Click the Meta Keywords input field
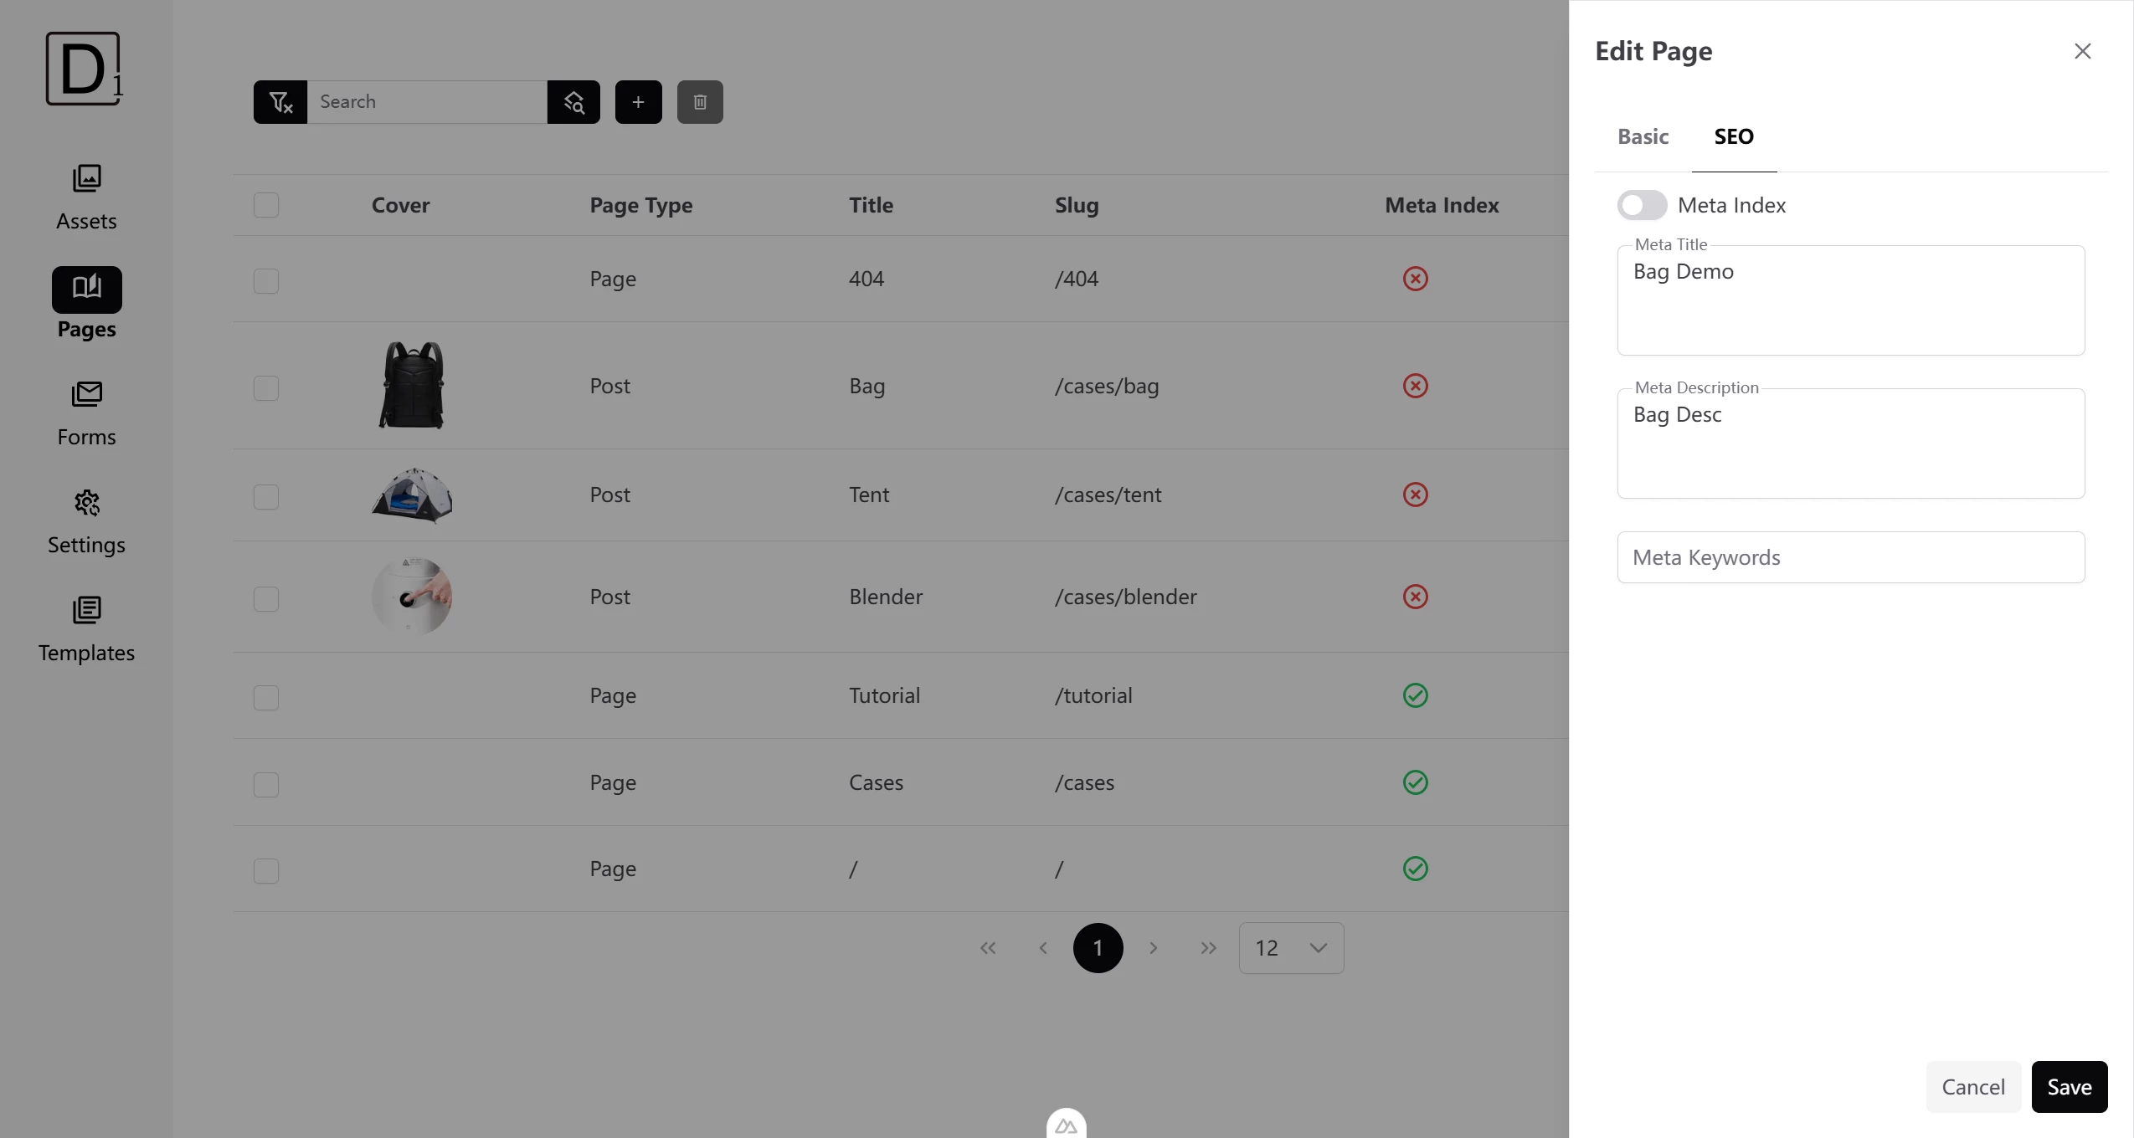 1851,557
